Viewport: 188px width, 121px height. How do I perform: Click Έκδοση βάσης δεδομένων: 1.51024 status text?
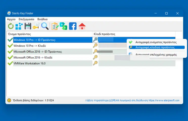pos(33,100)
